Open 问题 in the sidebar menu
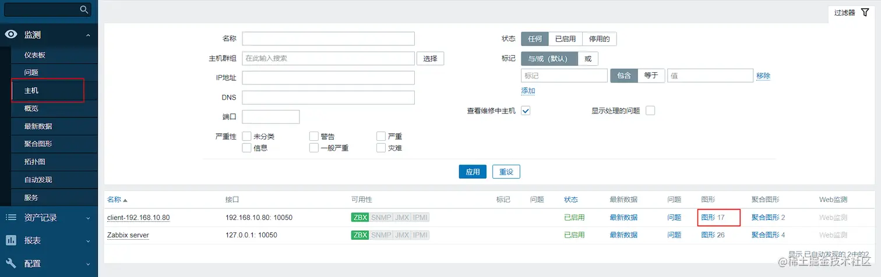Screen dimensions: 881x277 pos(31,73)
